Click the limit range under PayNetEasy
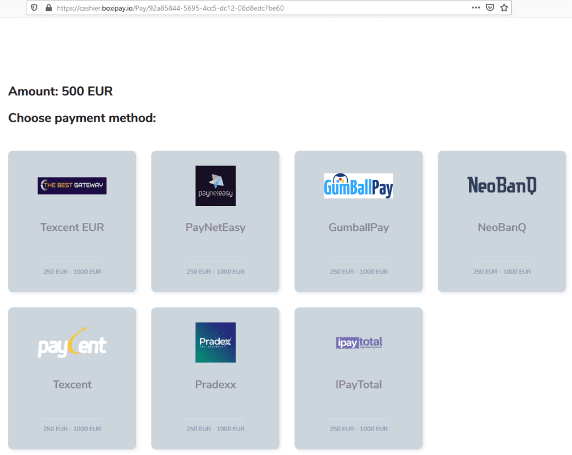This screenshot has width=572, height=455. pos(216,272)
